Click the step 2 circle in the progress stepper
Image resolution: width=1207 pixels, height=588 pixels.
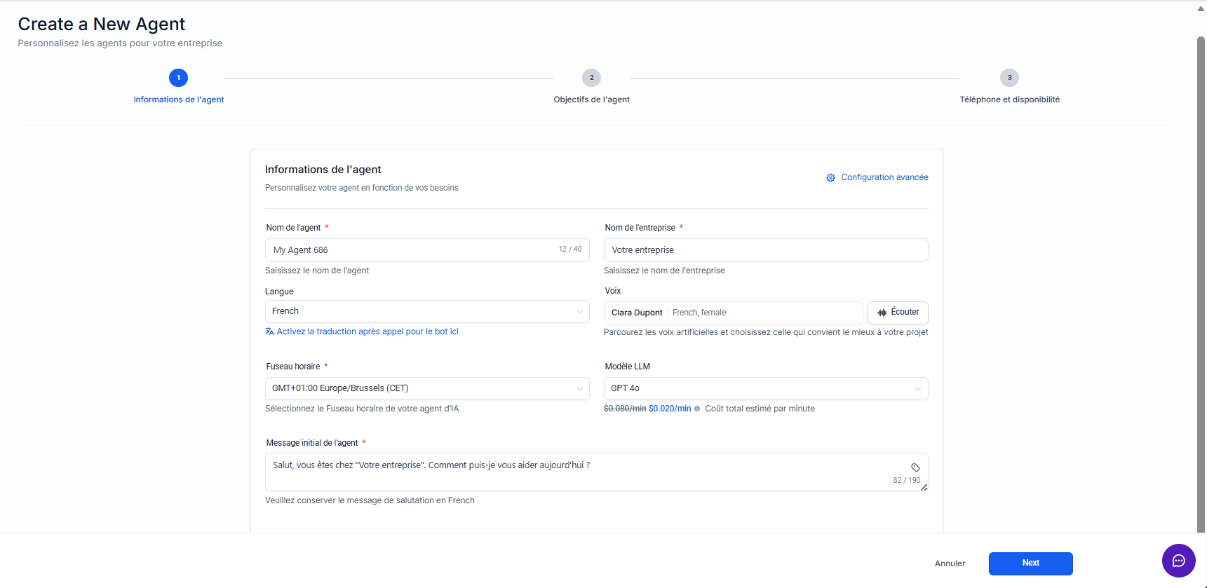point(591,78)
